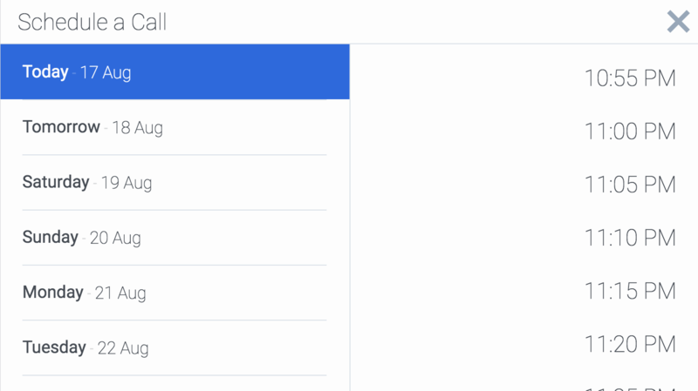
Task: Select Sunday as the call day
Action: tap(51, 237)
